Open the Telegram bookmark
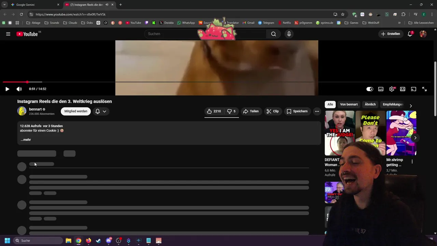Image resolution: width=437 pixels, height=246 pixels. pos(266,23)
